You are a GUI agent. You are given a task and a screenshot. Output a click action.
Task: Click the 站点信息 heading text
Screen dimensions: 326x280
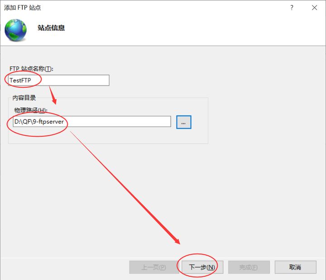pos(51,28)
